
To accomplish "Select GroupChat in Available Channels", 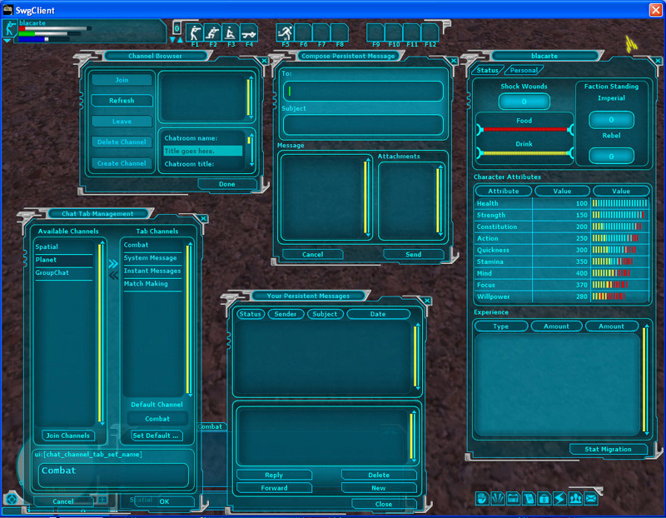I will point(64,273).
